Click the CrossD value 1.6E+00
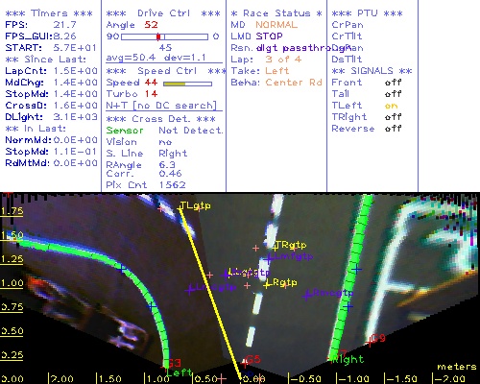 [76, 106]
